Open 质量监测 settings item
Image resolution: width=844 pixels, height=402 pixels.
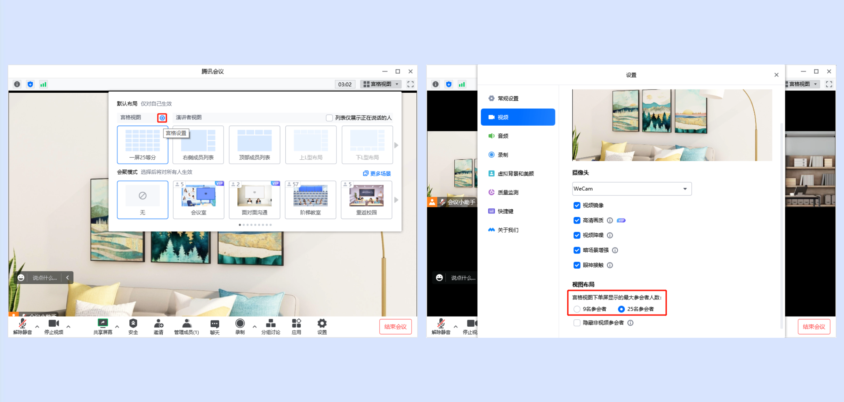coord(518,192)
